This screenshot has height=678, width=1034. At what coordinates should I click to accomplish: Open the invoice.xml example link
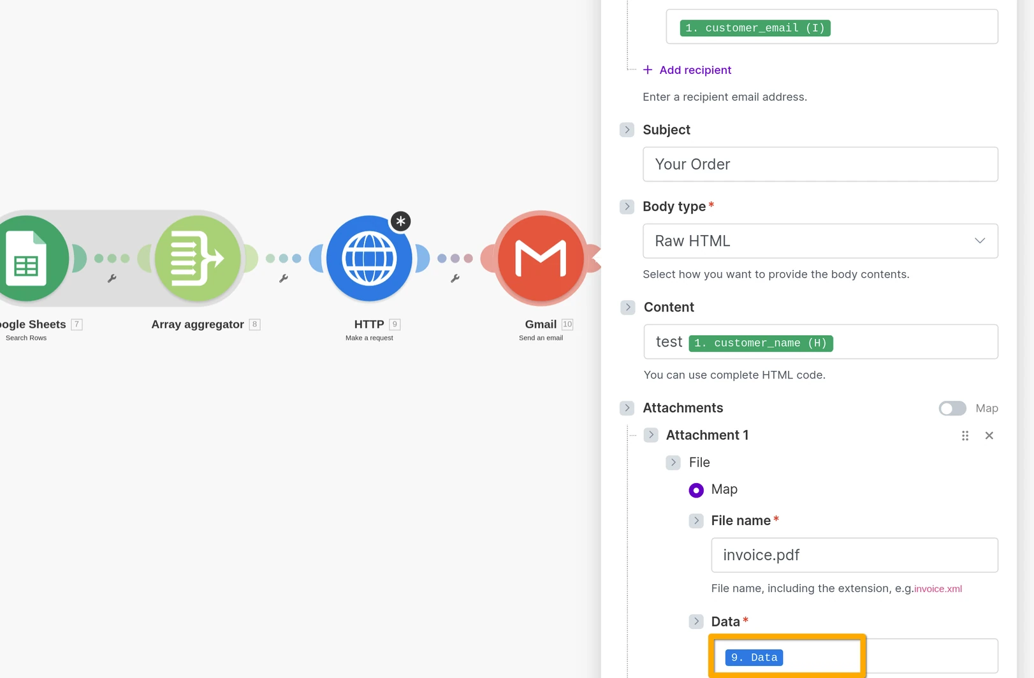pos(938,588)
